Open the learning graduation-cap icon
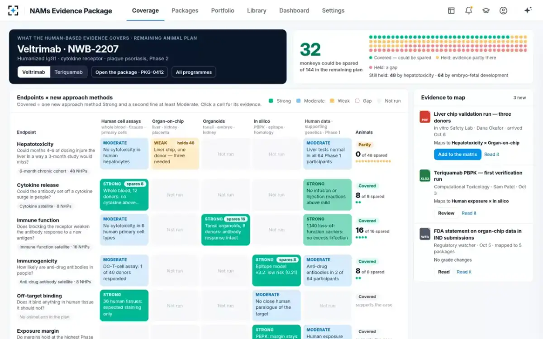This screenshot has height=339, width=543. pos(486,10)
